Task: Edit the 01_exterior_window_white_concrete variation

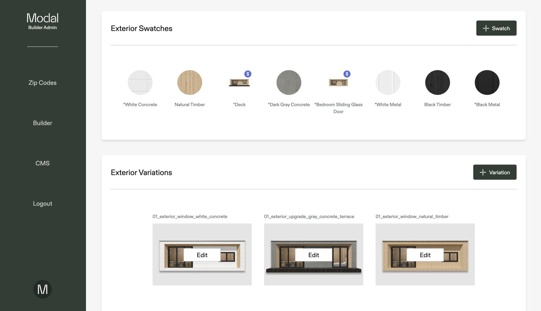Action: point(202,255)
